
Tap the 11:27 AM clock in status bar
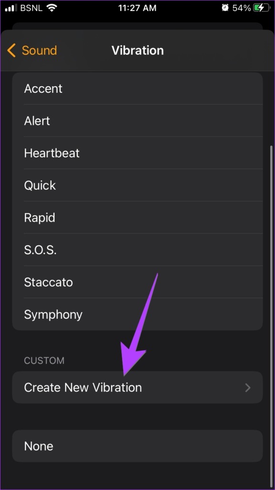(137, 8)
